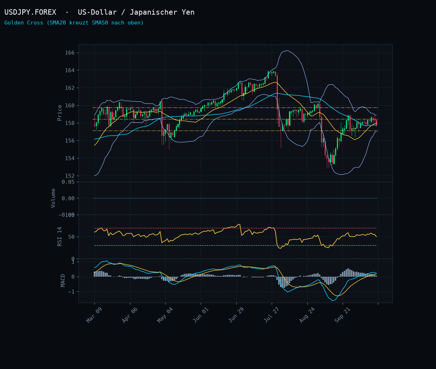Click the 0.00 tick on Volume axis
Screen dimensions: 436x369
coord(68,198)
